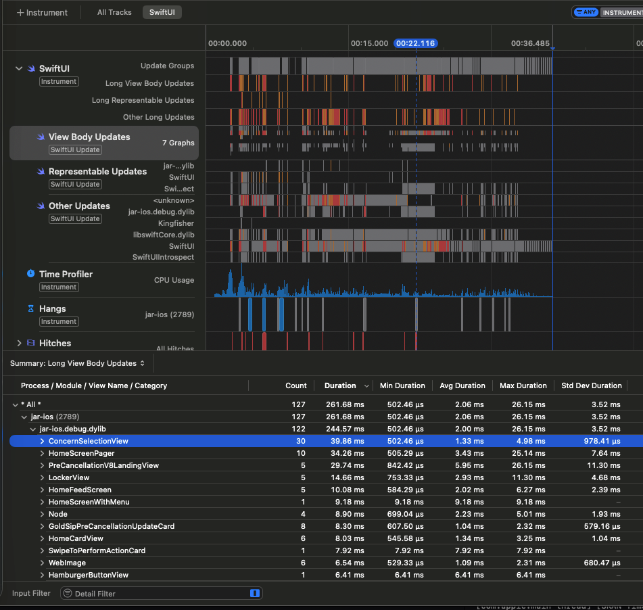Toggle the INSTRUMENT filter scope
This screenshot has width=643, height=610.
pyautogui.click(x=622, y=12)
